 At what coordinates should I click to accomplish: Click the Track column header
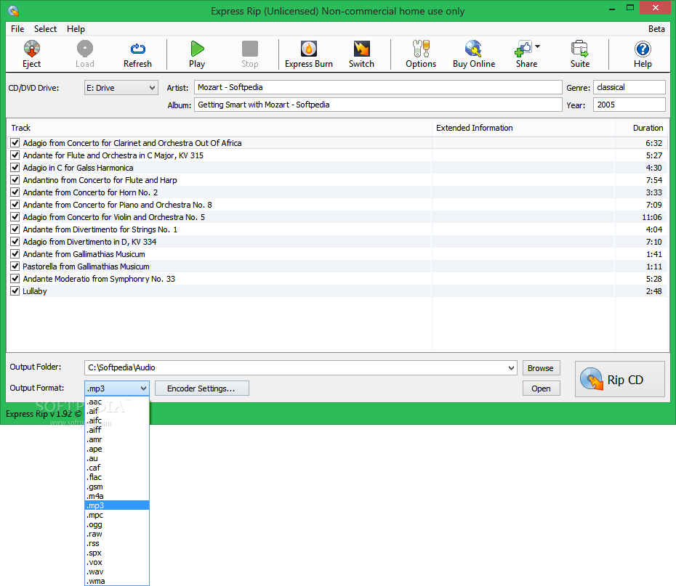pos(220,128)
